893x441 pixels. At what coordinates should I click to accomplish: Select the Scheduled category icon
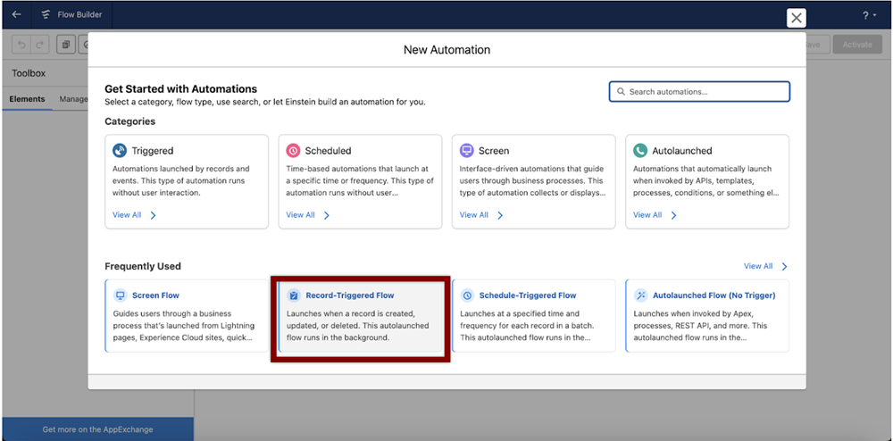point(293,151)
